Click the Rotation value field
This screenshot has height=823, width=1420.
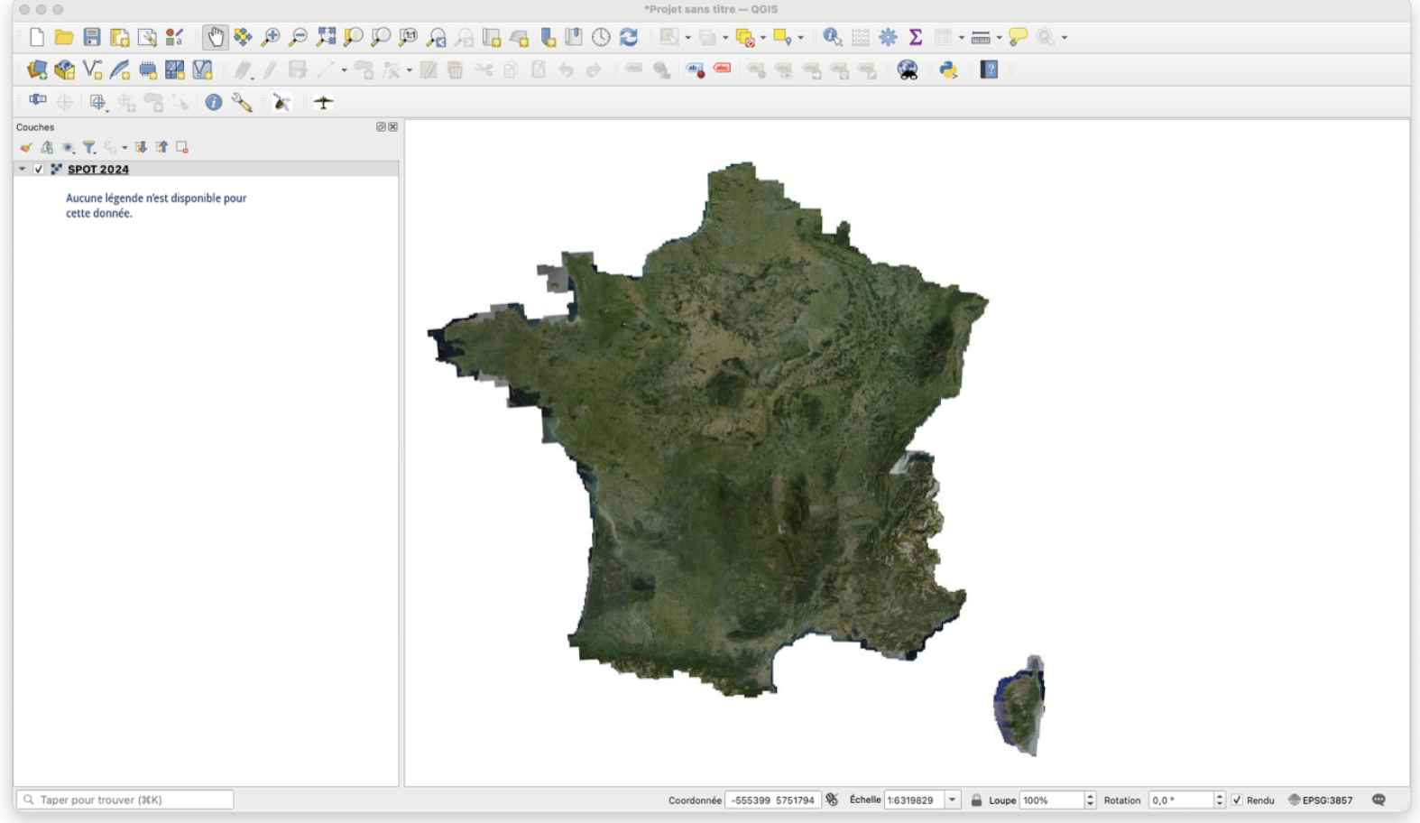[1181, 800]
